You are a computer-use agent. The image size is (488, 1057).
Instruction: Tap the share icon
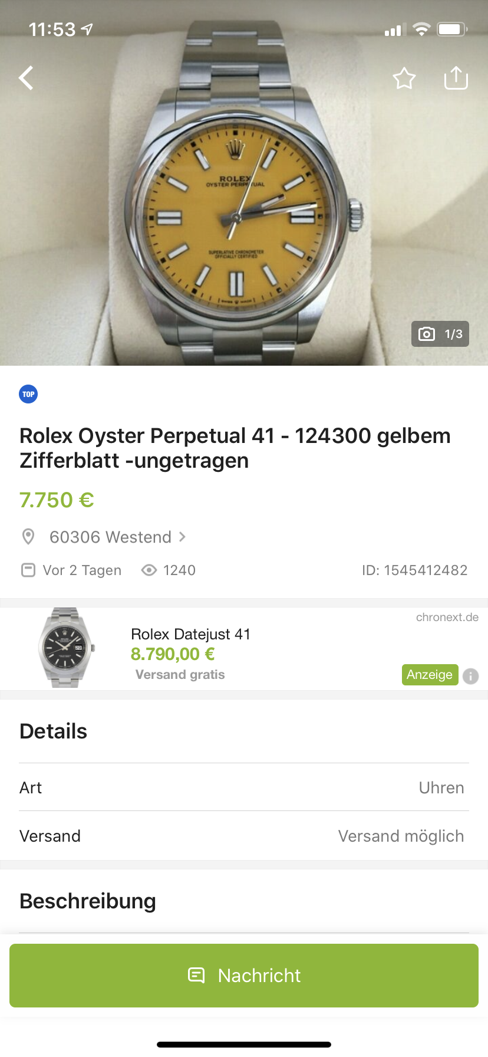click(x=456, y=77)
